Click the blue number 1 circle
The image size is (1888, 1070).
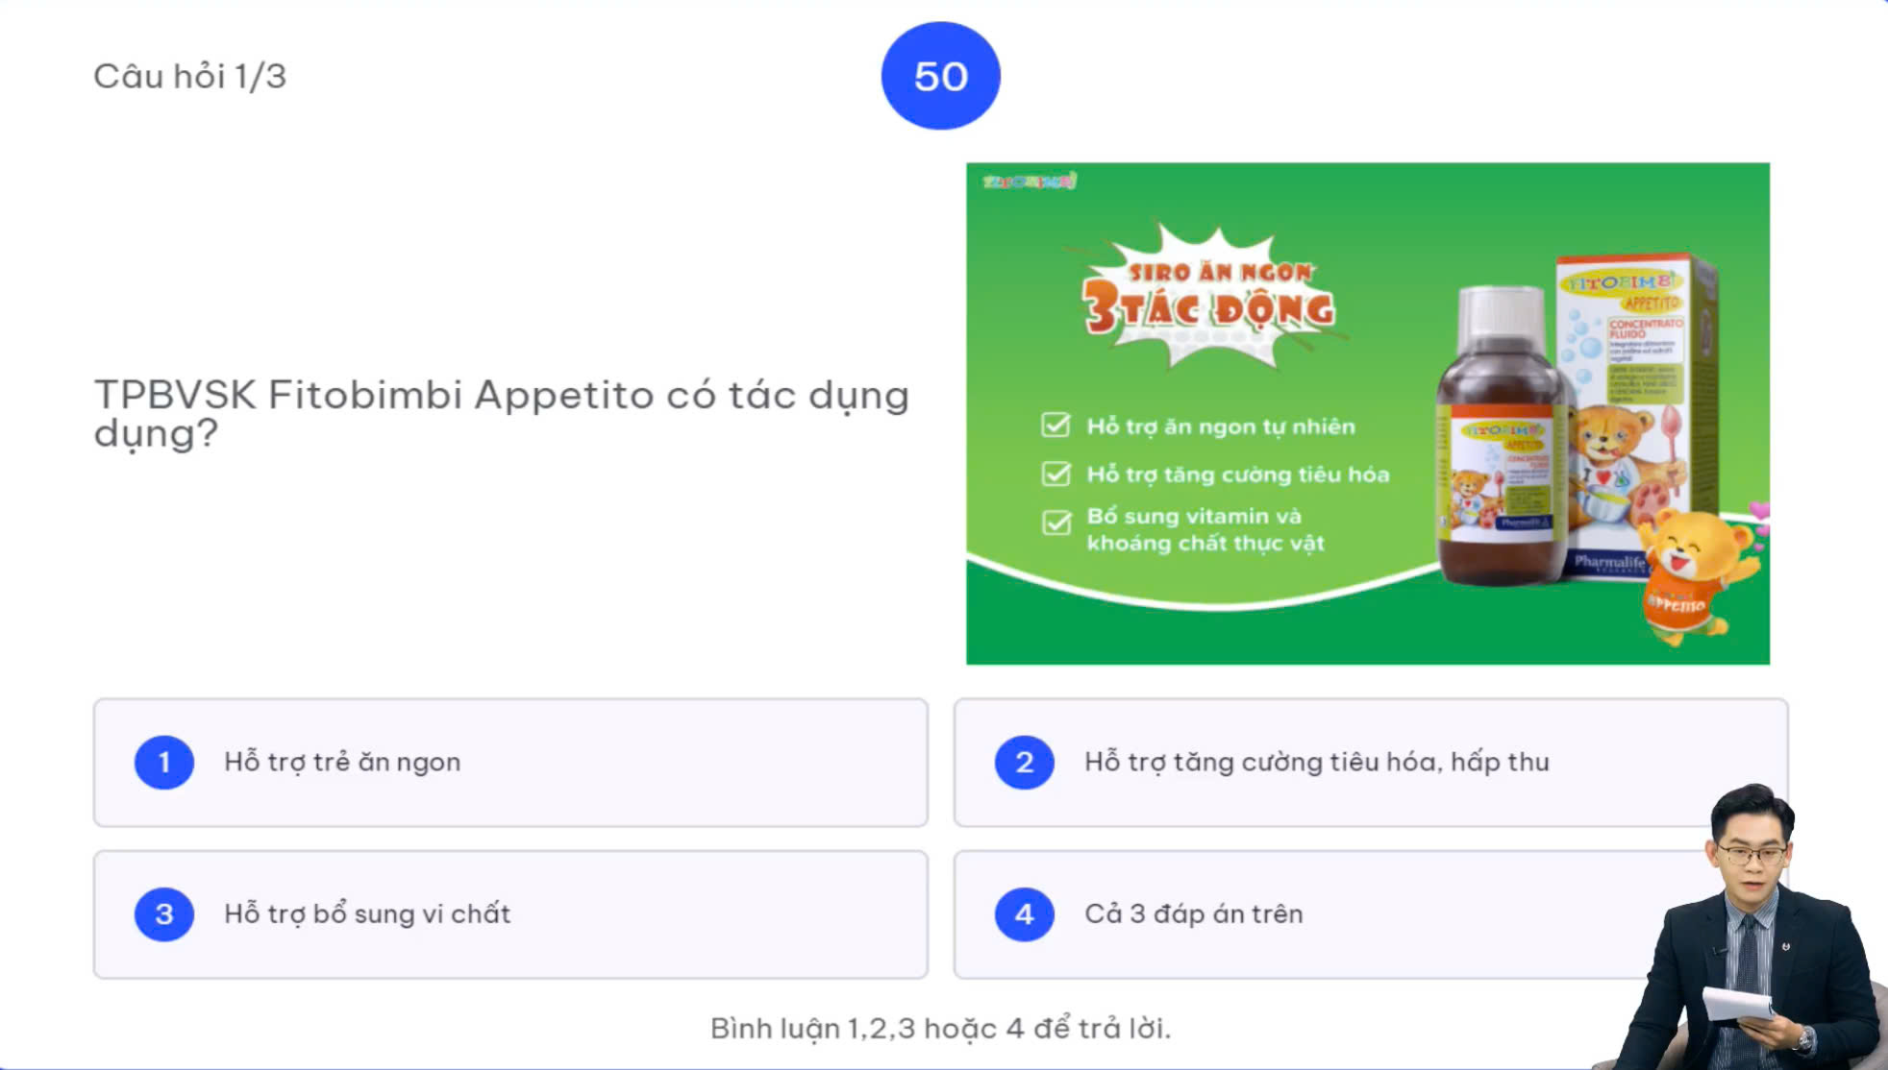click(x=164, y=763)
